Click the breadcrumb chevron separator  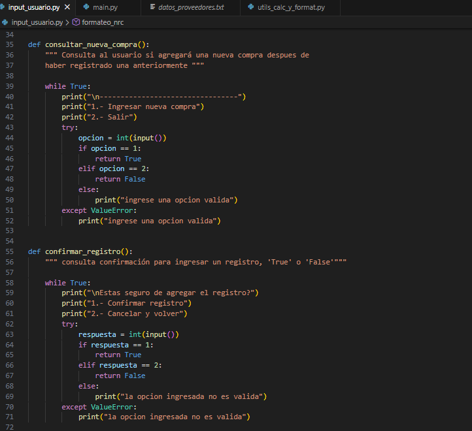tap(67, 22)
